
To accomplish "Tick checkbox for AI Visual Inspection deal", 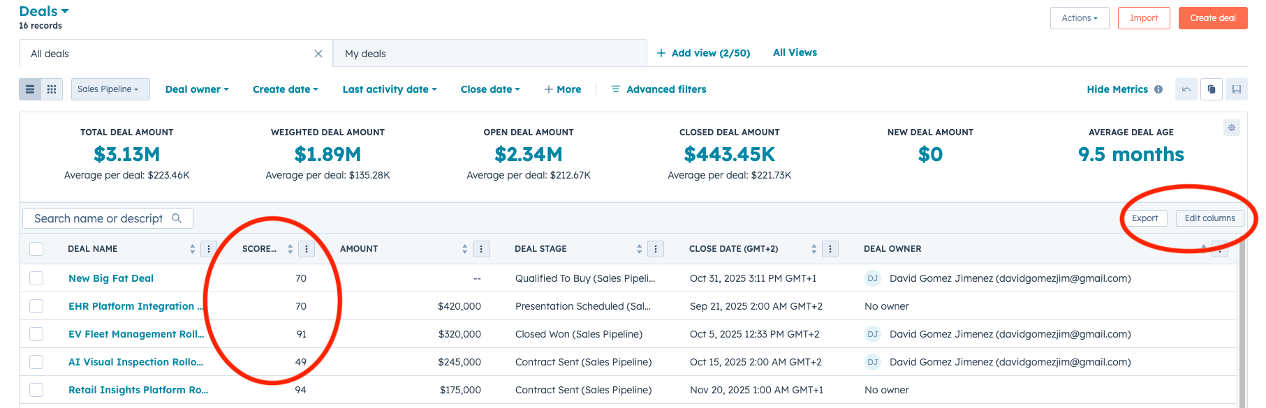I will 36,362.
